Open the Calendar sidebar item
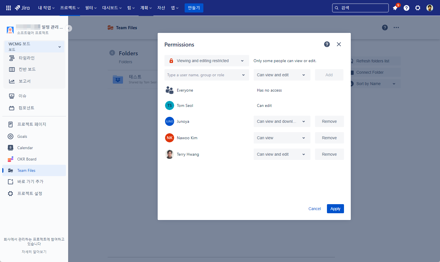The width and height of the screenshot is (440, 262). 25,148
